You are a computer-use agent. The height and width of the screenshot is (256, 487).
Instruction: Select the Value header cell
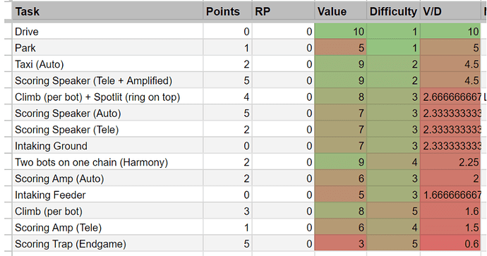(340, 12)
